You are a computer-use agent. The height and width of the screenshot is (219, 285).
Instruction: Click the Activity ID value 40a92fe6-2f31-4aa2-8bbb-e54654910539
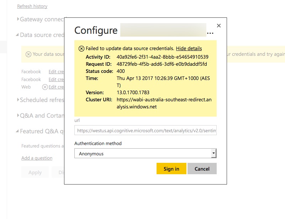(163, 57)
